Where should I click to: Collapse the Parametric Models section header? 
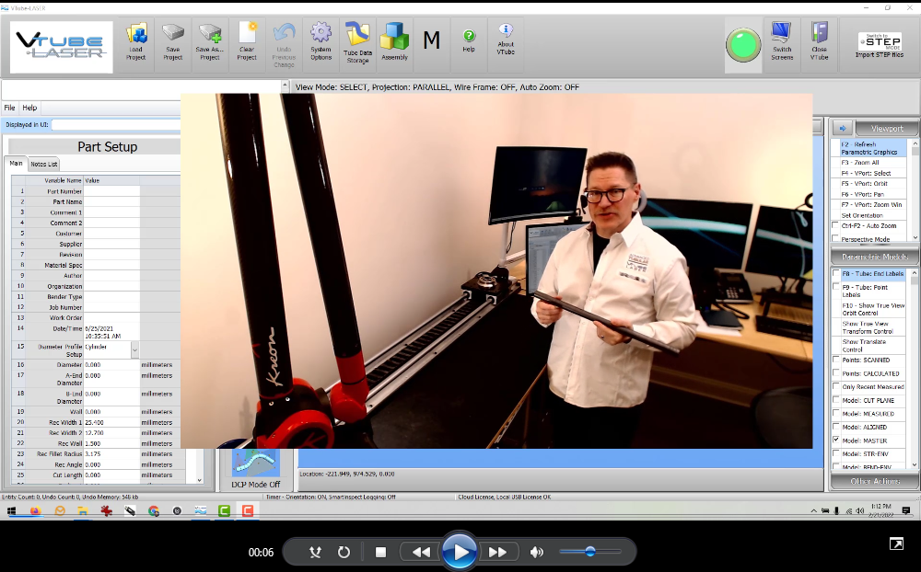click(x=874, y=257)
